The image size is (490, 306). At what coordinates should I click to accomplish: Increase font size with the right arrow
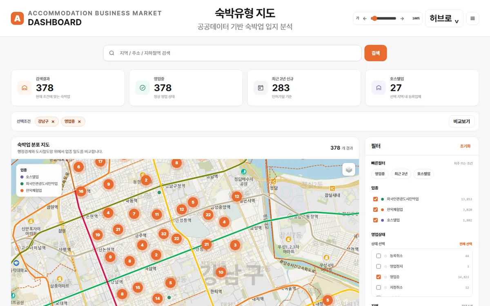tap(402, 18)
